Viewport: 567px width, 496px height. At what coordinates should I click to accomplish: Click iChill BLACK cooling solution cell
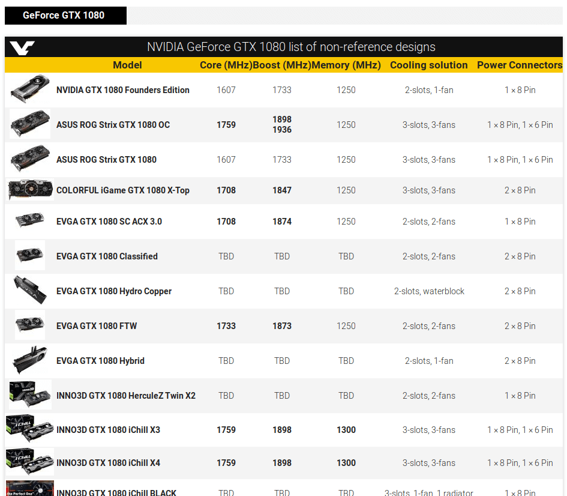429,492
